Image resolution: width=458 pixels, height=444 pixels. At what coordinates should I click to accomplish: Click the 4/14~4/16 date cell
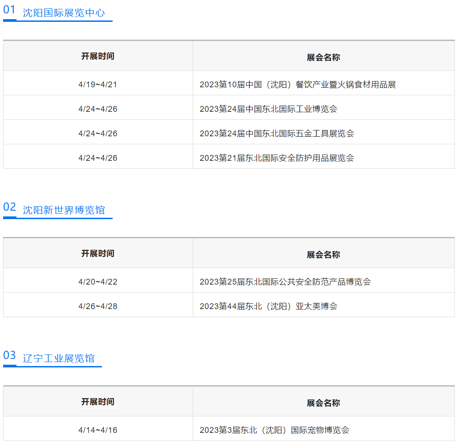98,430
